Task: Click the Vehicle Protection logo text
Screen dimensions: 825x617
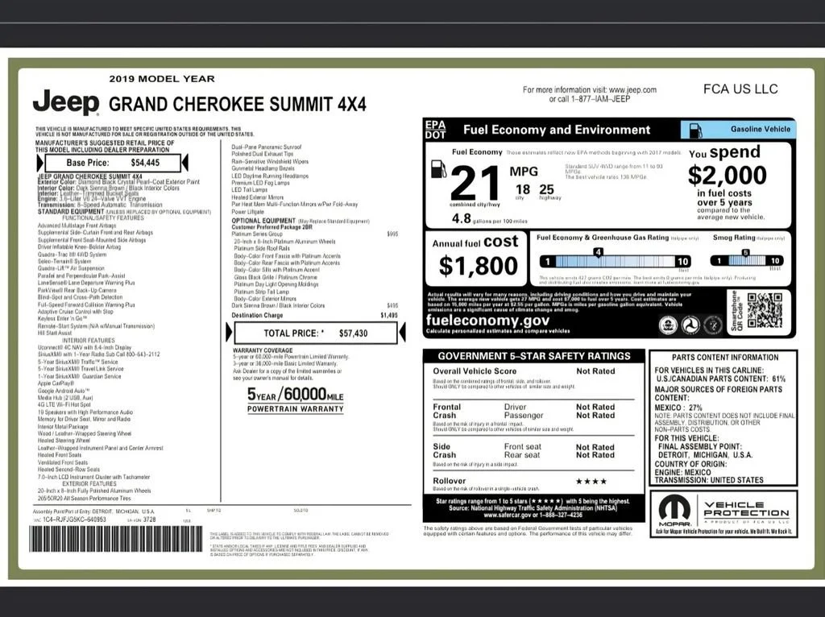Action: pos(746,508)
